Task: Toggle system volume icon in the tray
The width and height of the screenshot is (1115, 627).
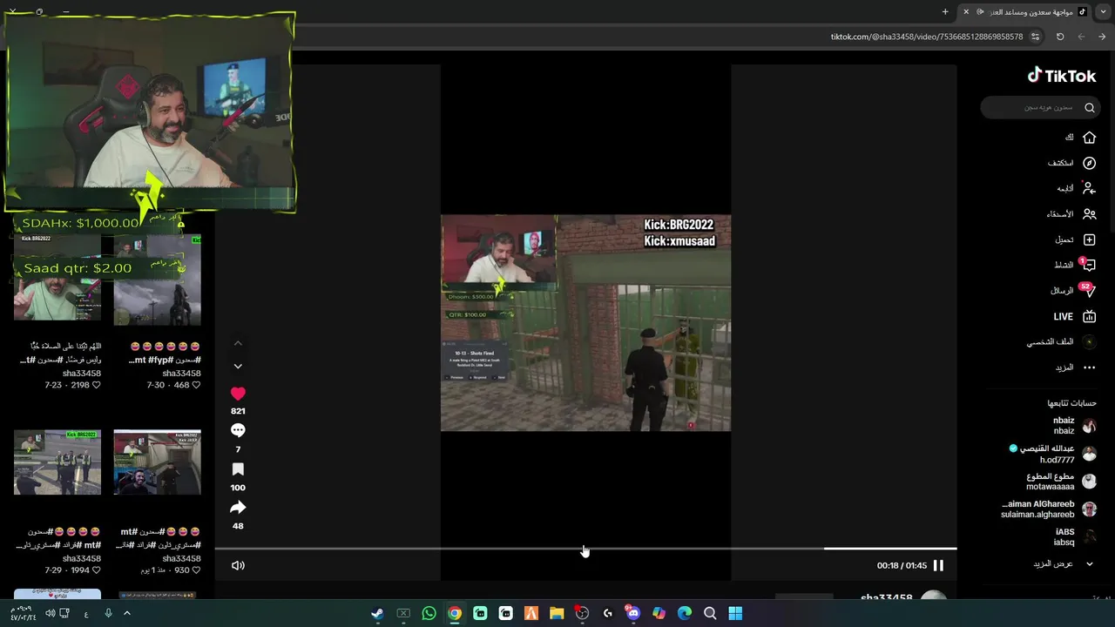Action: [50, 613]
